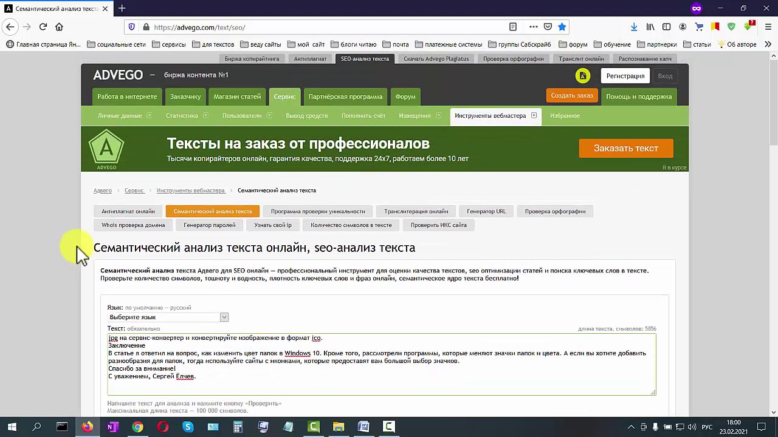Screen dimensions: 778x437
Task: Open the Firefox hamburger menu
Action: click(768, 27)
